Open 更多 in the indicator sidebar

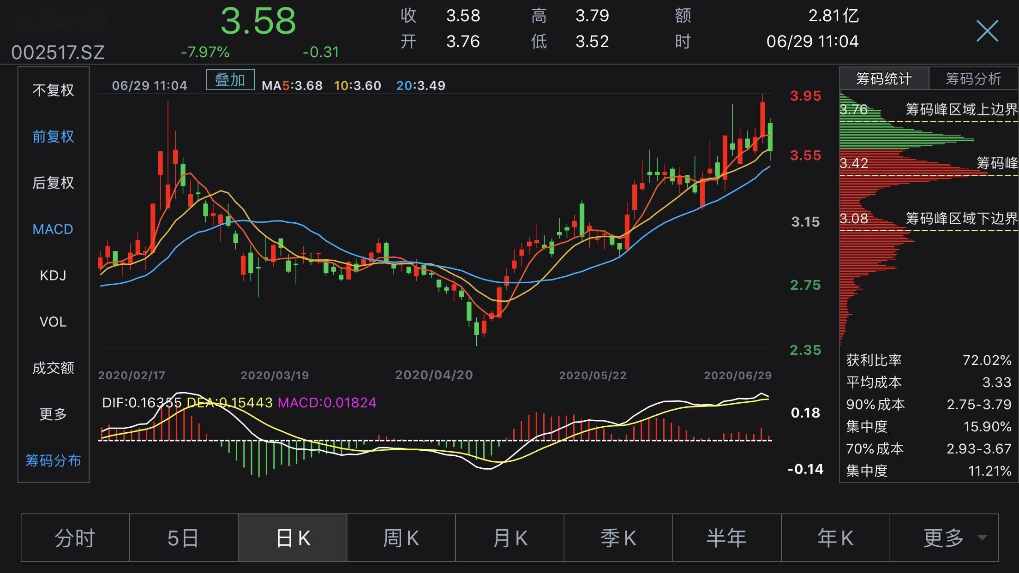[x=53, y=414]
